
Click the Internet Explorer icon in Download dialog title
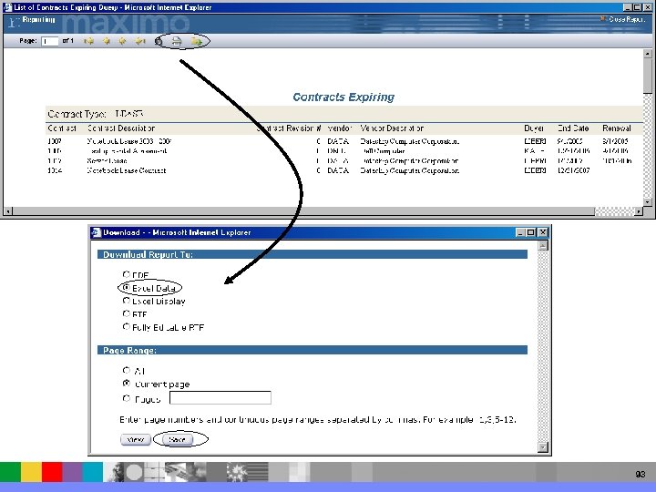pos(97,232)
